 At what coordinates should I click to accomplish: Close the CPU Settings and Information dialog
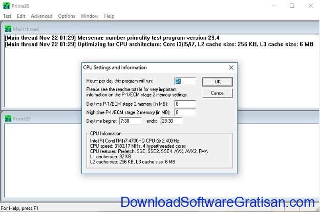click(x=231, y=67)
